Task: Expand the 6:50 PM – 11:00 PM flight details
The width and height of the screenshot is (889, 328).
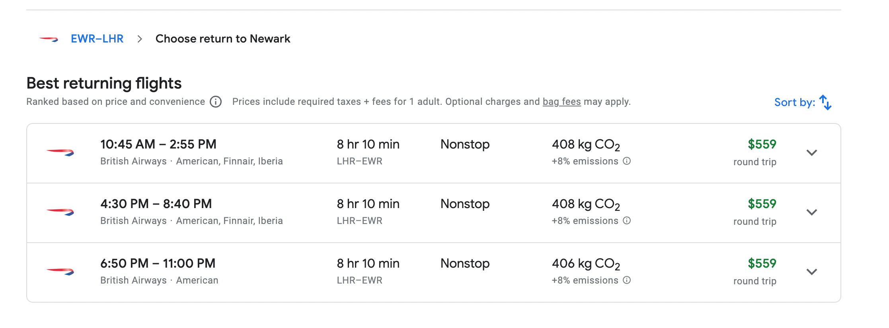Action: 812,272
